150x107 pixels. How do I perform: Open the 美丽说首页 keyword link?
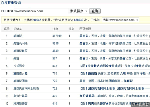pos(20,51)
